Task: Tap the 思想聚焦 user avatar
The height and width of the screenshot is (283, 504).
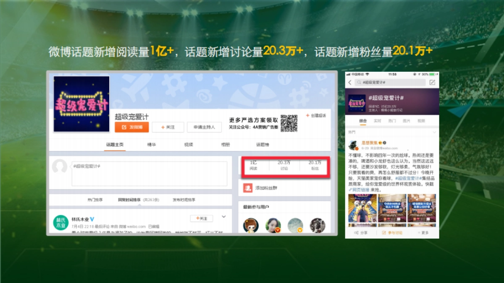Action: pos(353,145)
